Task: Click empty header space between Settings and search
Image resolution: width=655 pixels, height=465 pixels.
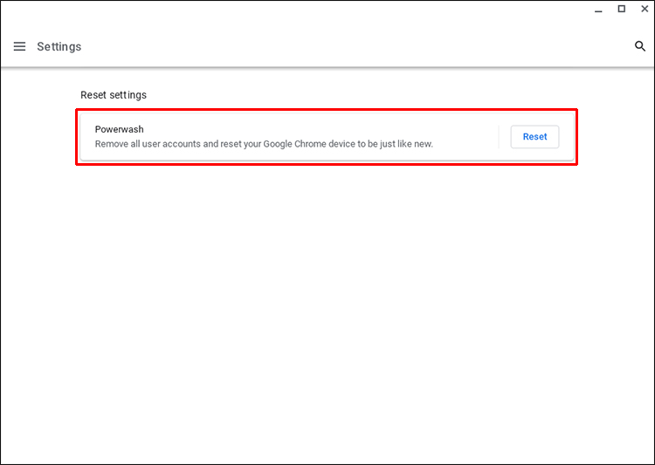Action: [x=349, y=46]
